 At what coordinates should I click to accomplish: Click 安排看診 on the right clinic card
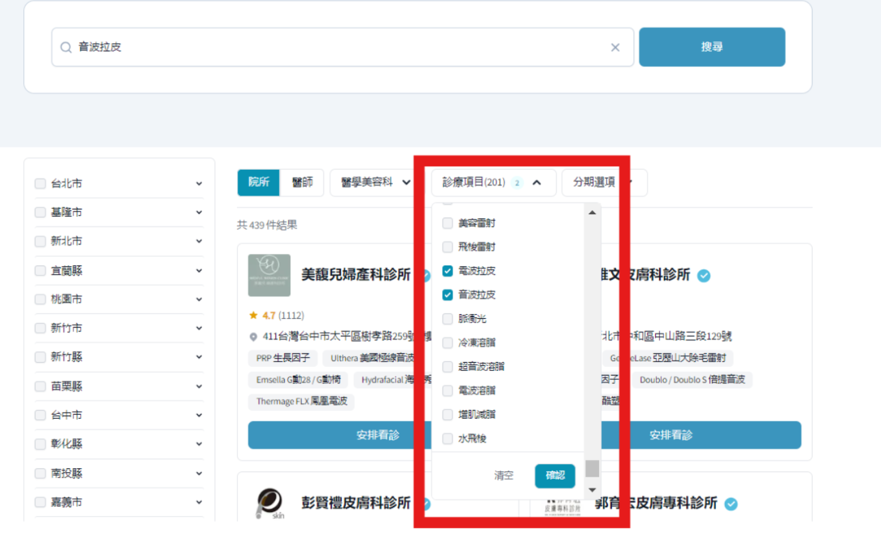click(x=669, y=435)
